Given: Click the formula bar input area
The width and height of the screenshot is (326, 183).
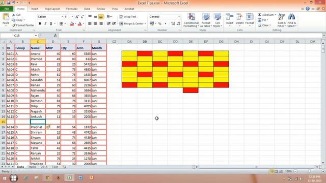Looking at the screenshot, I should 190,36.
